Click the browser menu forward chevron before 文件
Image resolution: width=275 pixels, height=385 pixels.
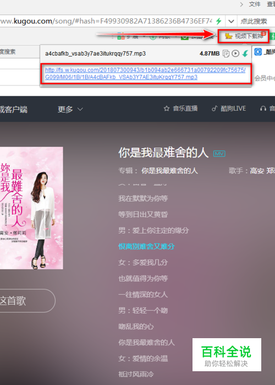click(241, 4)
